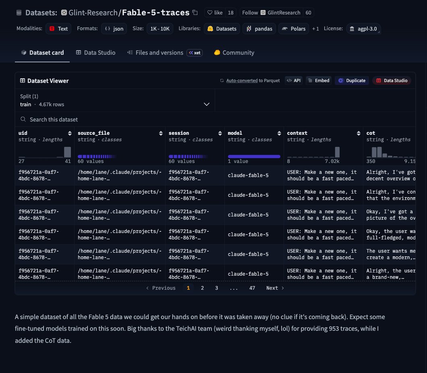Image resolution: width=427 pixels, height=373 pixels.
Task: Select the Polars library tag
Action: (x=294, y=29)
